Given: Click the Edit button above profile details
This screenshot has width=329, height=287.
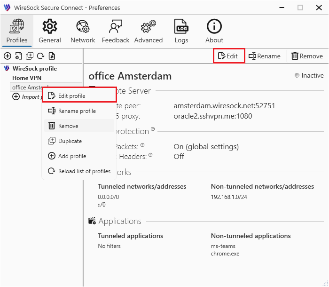Looking at the screenshot, I should coord(228,56).
